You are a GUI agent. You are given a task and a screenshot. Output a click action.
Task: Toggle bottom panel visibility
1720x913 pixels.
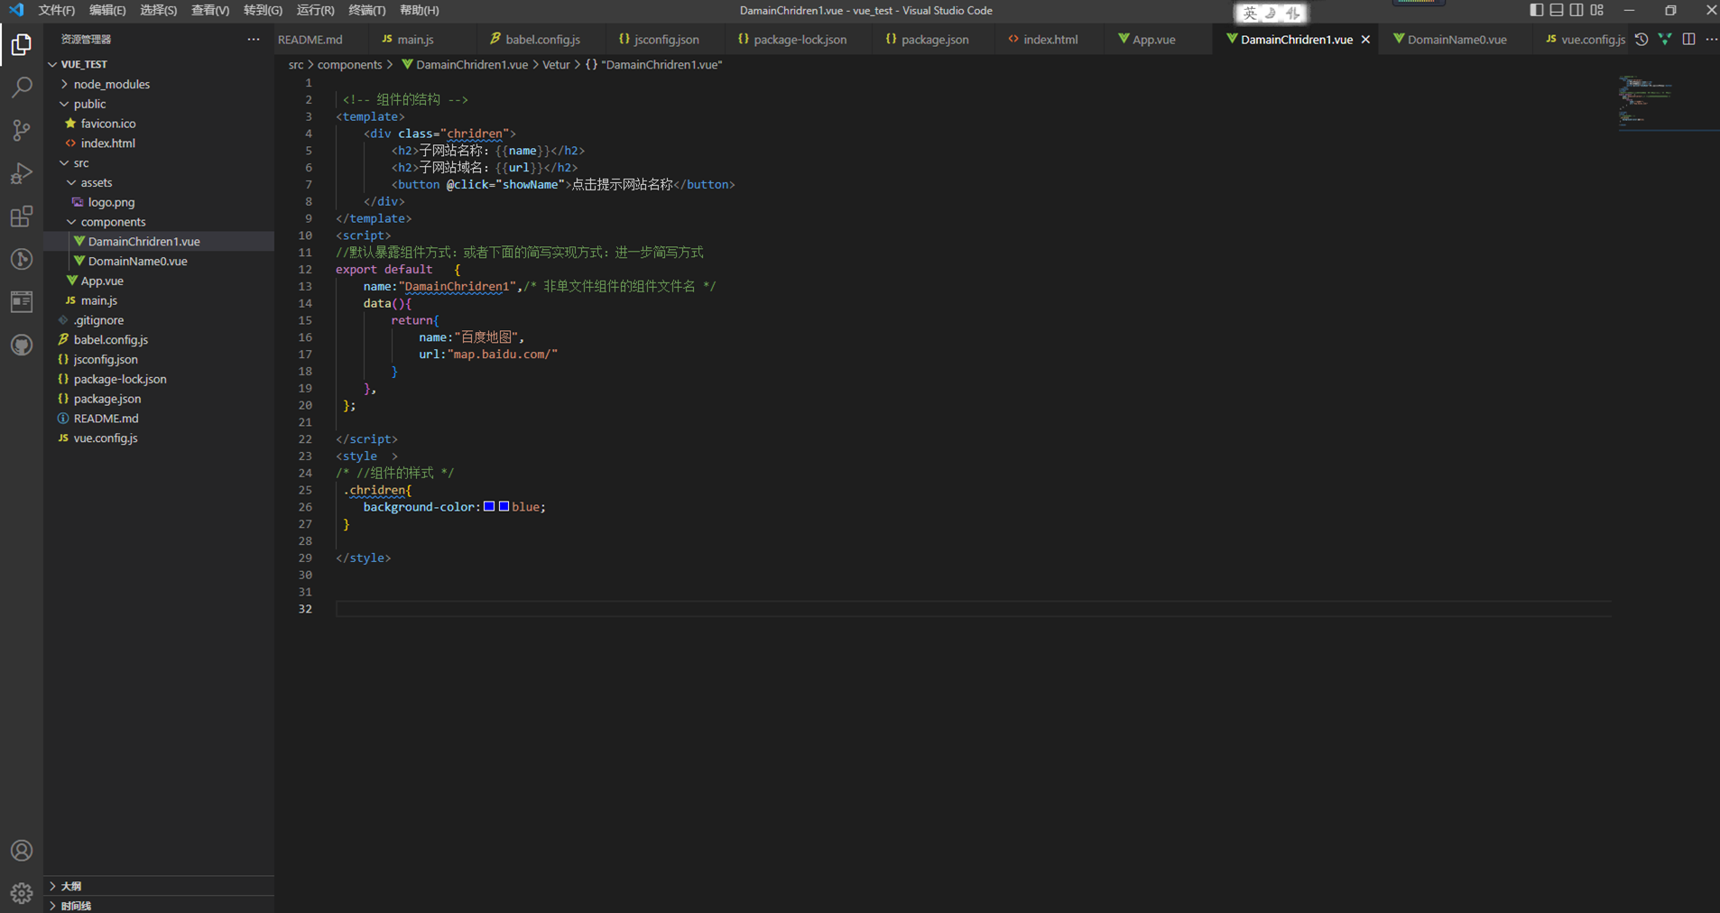[1557, 10]
